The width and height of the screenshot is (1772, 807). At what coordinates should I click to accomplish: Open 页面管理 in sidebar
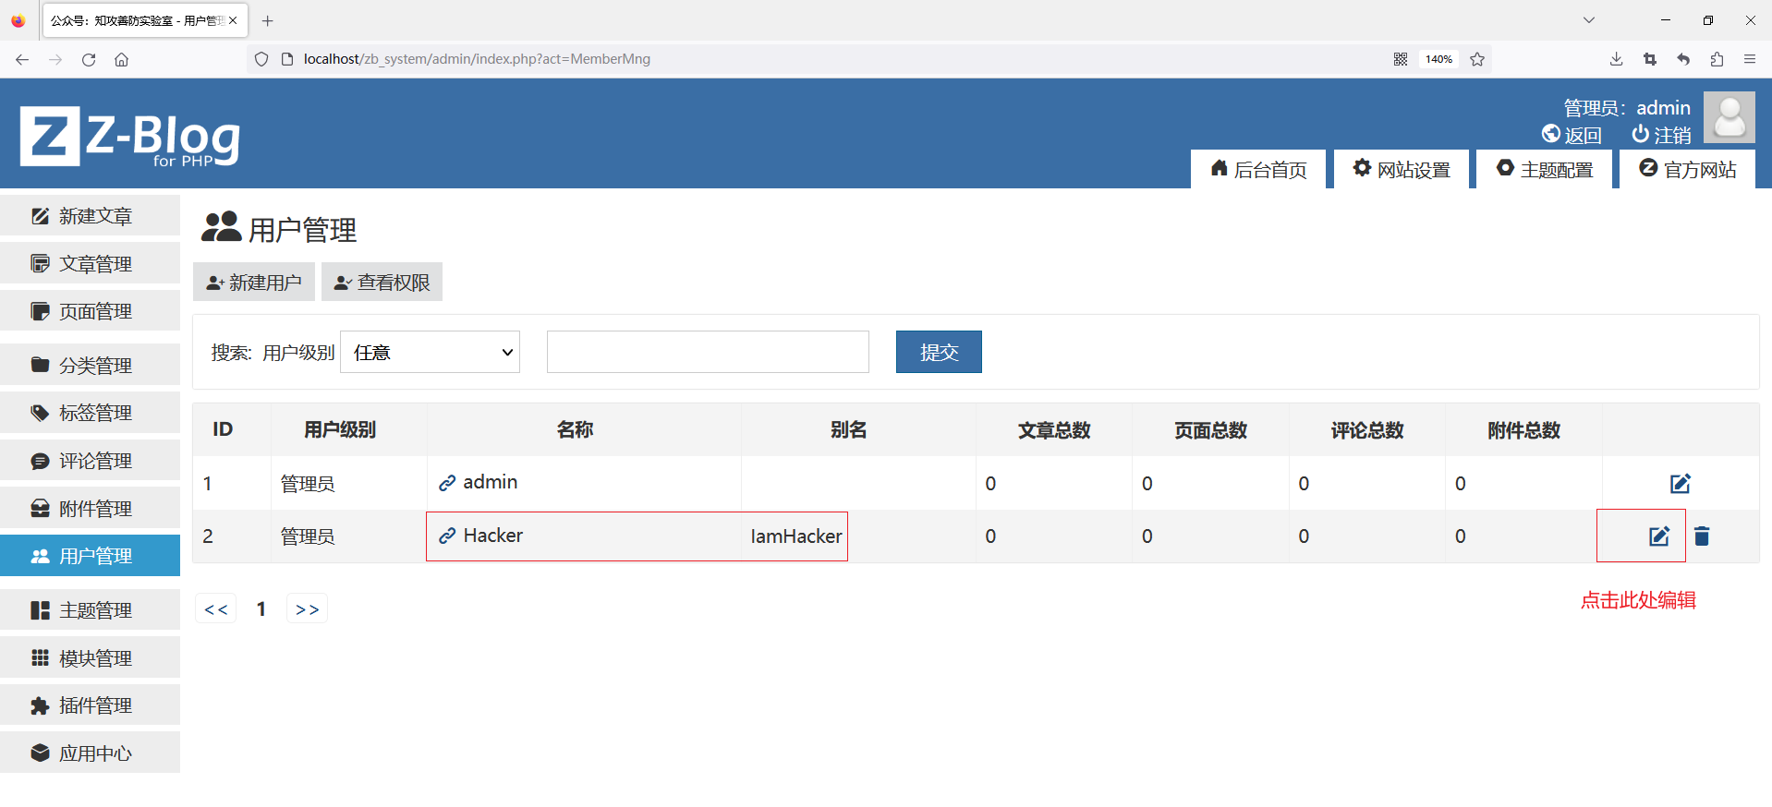(90, 311)
